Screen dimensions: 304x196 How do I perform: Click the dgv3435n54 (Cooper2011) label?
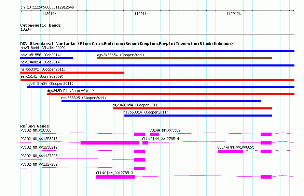70,91
